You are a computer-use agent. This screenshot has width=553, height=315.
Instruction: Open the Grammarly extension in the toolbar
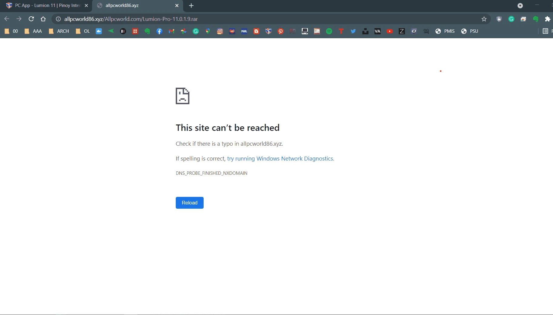pyautogui.click(x=511, y=19)
